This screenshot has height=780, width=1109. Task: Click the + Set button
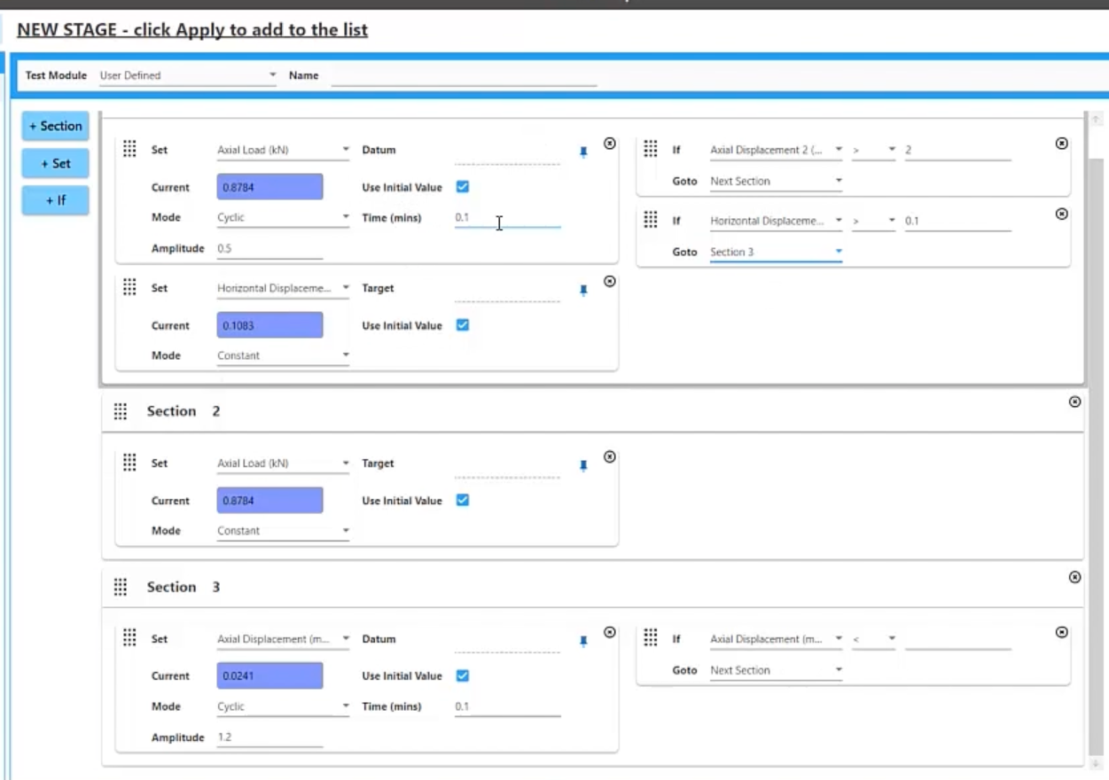(56, 163)
